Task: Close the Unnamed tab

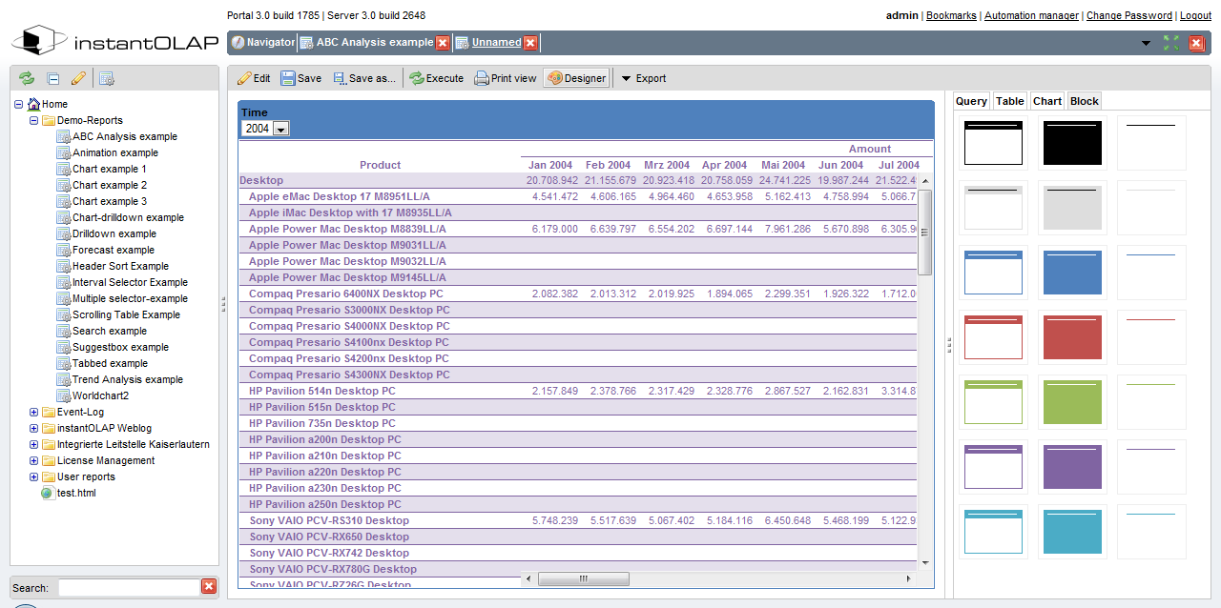Action: point(530,43)
